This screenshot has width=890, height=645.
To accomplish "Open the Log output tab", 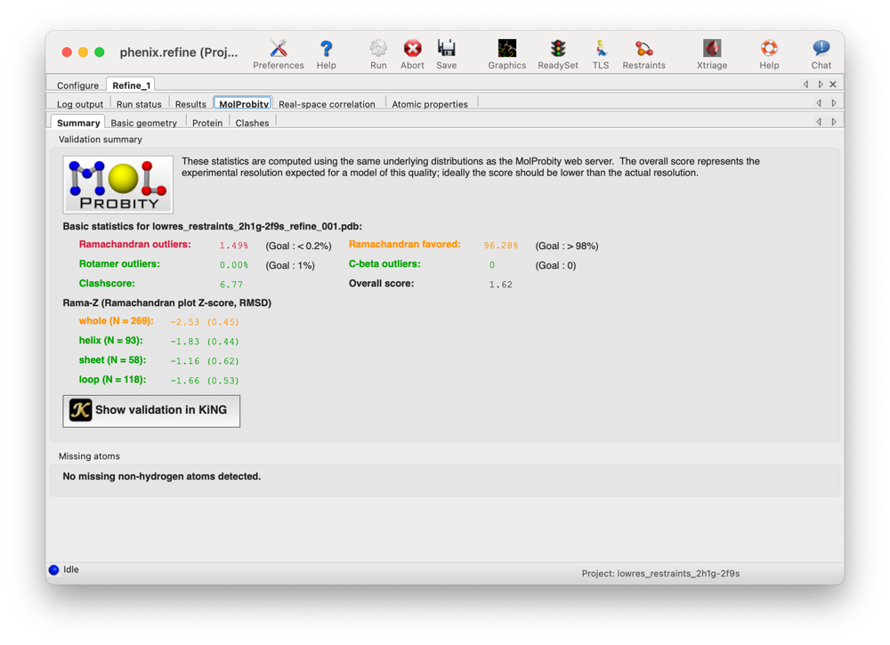I will tap(80, 104).
